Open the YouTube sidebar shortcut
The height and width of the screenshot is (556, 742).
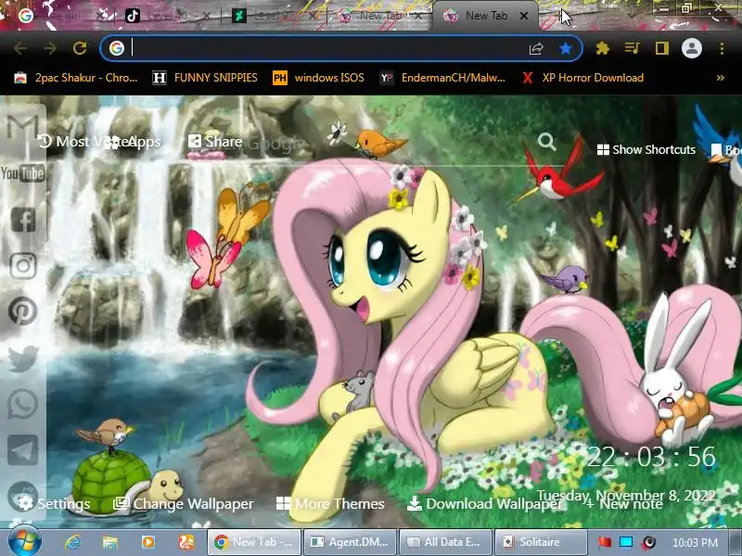22,173
